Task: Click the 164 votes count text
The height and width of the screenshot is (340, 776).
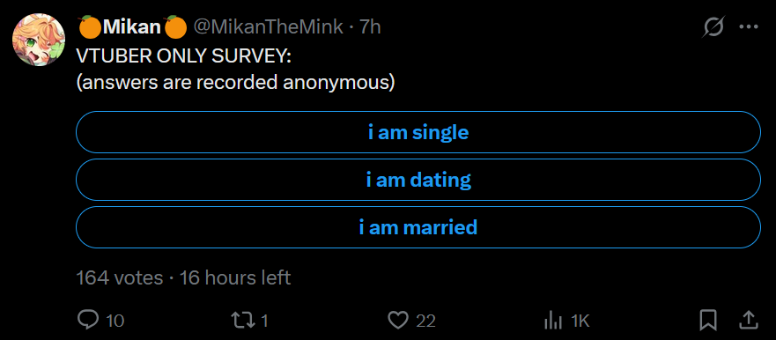Action: [x=119, y=277]
